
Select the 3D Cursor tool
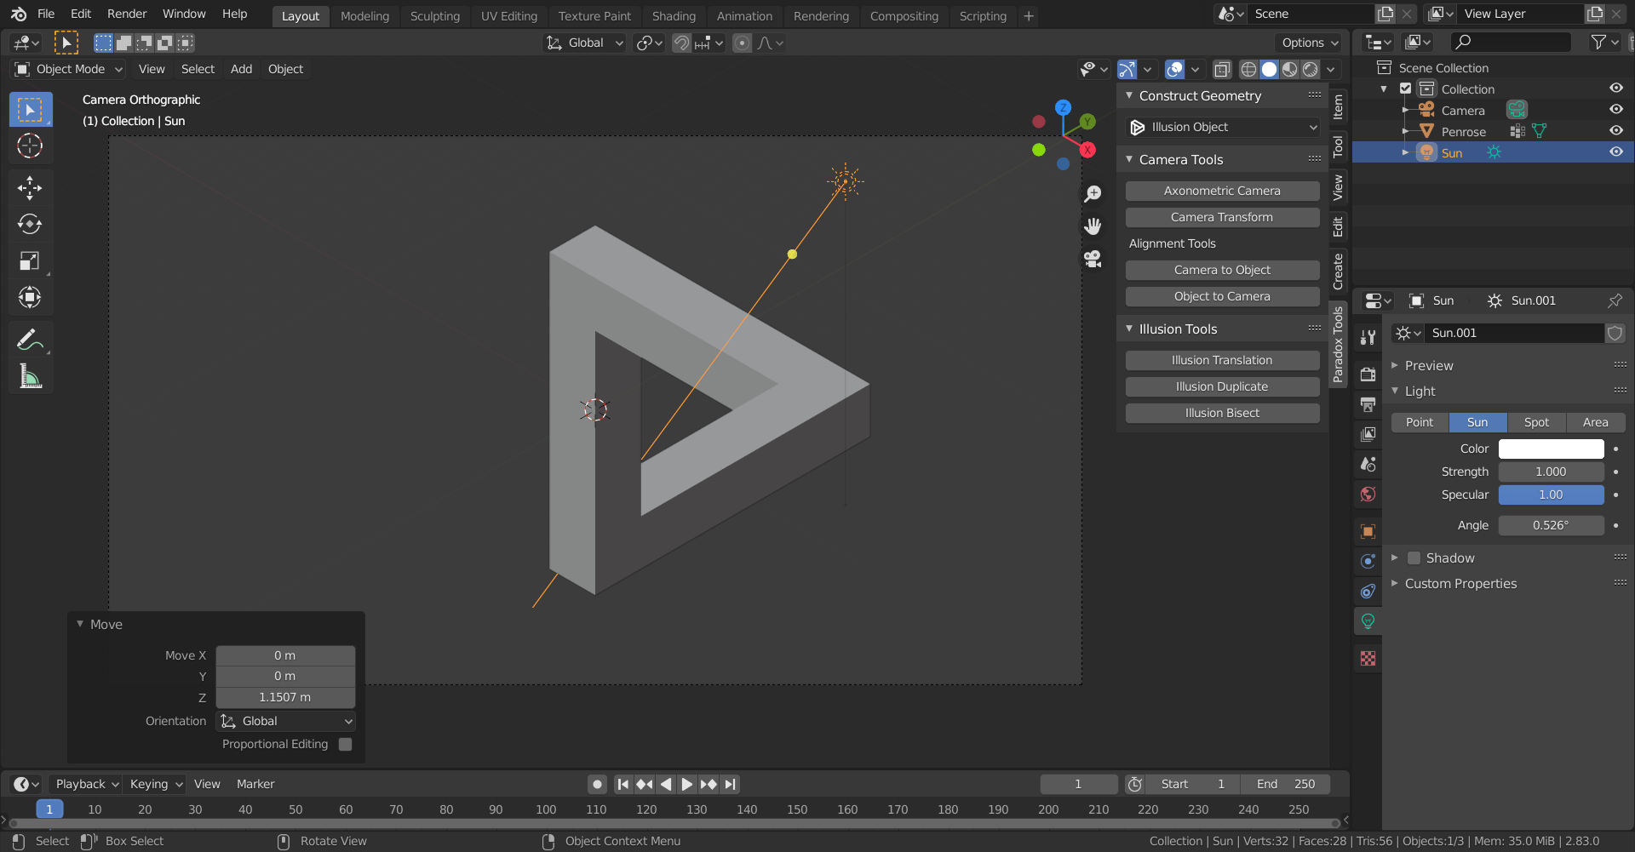pos(30,146)
